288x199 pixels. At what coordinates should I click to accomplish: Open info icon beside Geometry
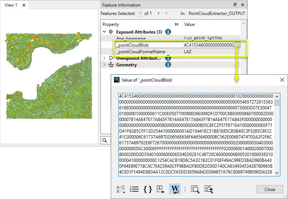[x=168, y=65]
